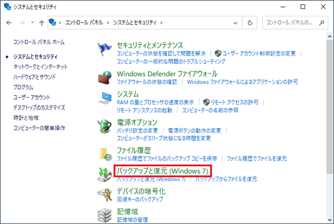Screen dimensions: 334x224
Task: Click the title bar Control Panel window icon
Action: pyautogui.click(x=7, y=7)
